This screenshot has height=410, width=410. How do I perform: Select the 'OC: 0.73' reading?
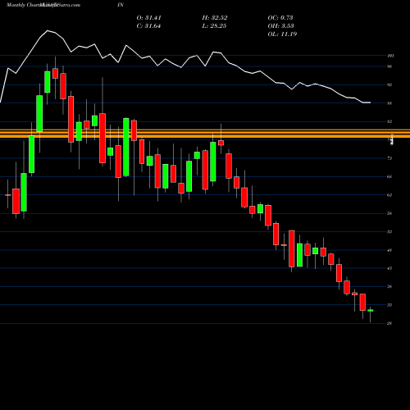(280, 18)
